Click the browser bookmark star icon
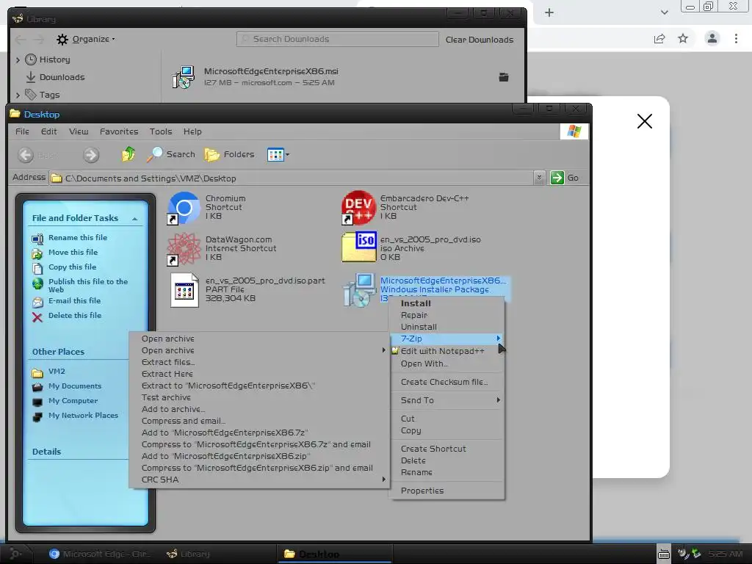 (x=683, y=38)
